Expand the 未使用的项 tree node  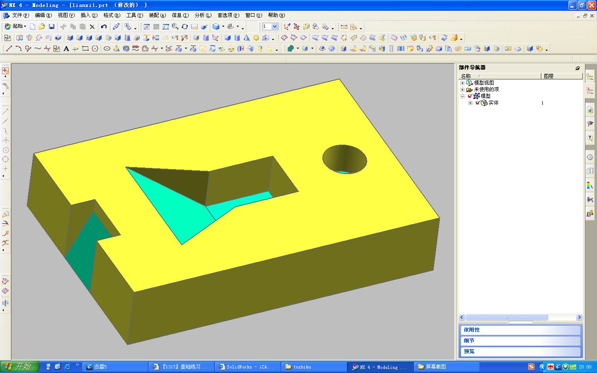pos(463,90)
